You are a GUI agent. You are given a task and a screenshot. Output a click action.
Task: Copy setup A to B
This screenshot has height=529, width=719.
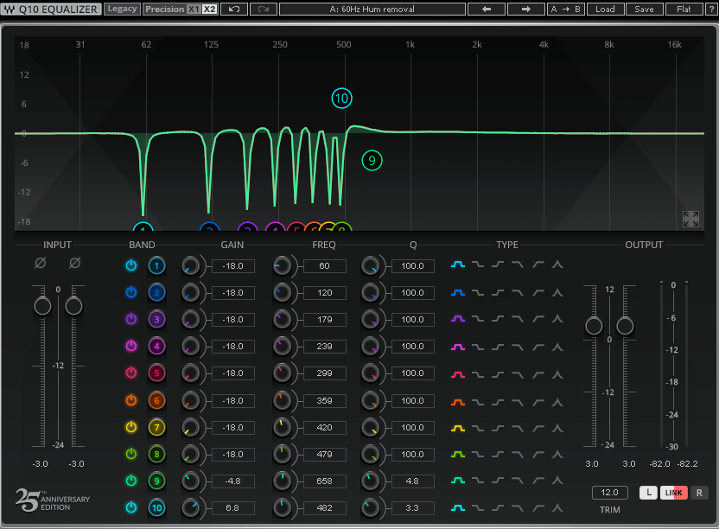(x=566, y=10)
